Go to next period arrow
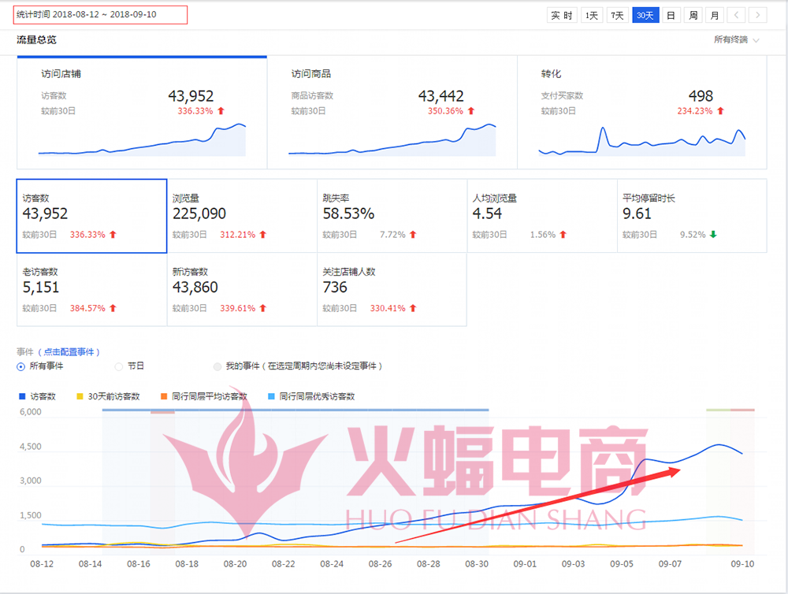The image size is (788, 594). 757,16
